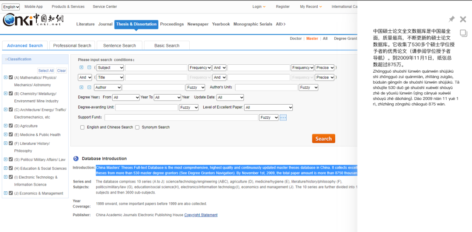This screenshot has width=472, height=232.
Task: Expand the (I) Electronic Technology category
Action: point(5,177)
